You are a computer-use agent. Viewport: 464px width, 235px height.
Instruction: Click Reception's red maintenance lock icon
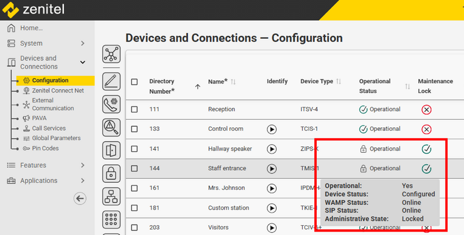426,109
